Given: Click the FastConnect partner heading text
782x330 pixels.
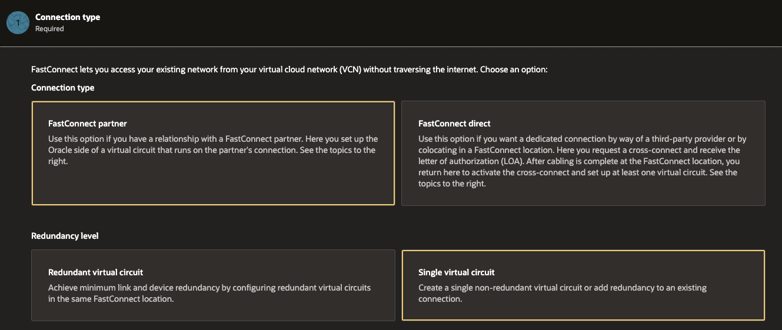Looking at the screenshot, I should pyautogui.click(x=88, y=124).
